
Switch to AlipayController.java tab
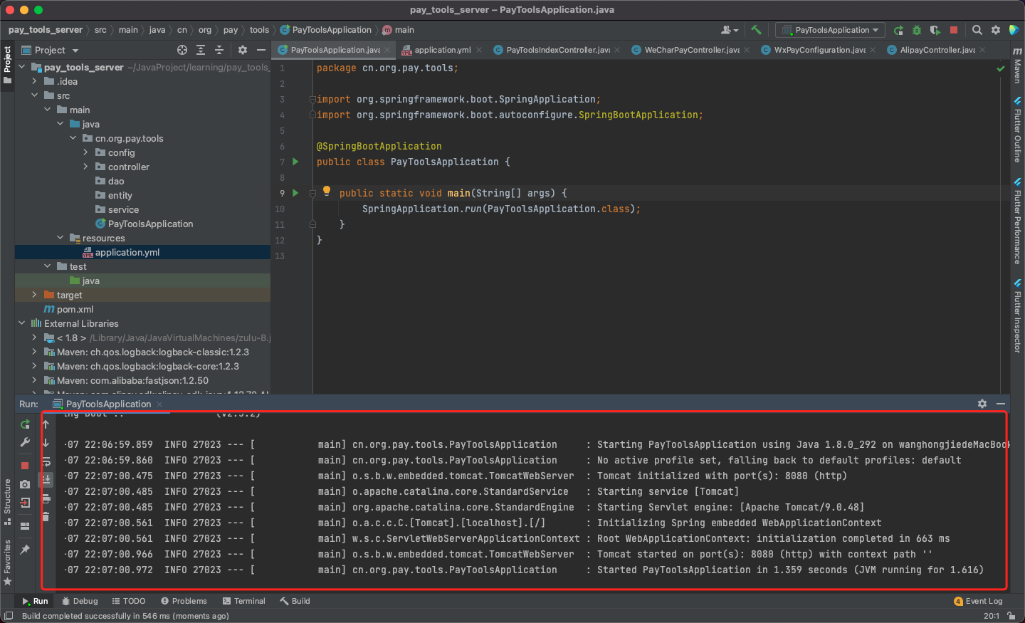click(937, 50)
